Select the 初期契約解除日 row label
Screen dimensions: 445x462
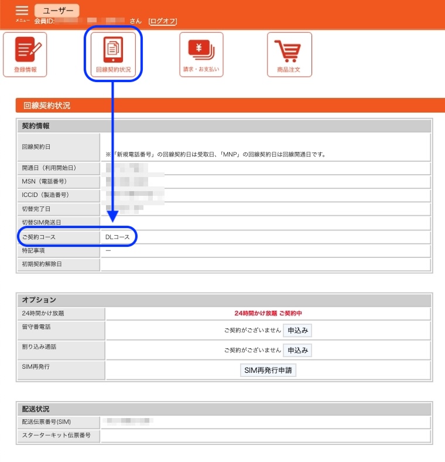42,264
